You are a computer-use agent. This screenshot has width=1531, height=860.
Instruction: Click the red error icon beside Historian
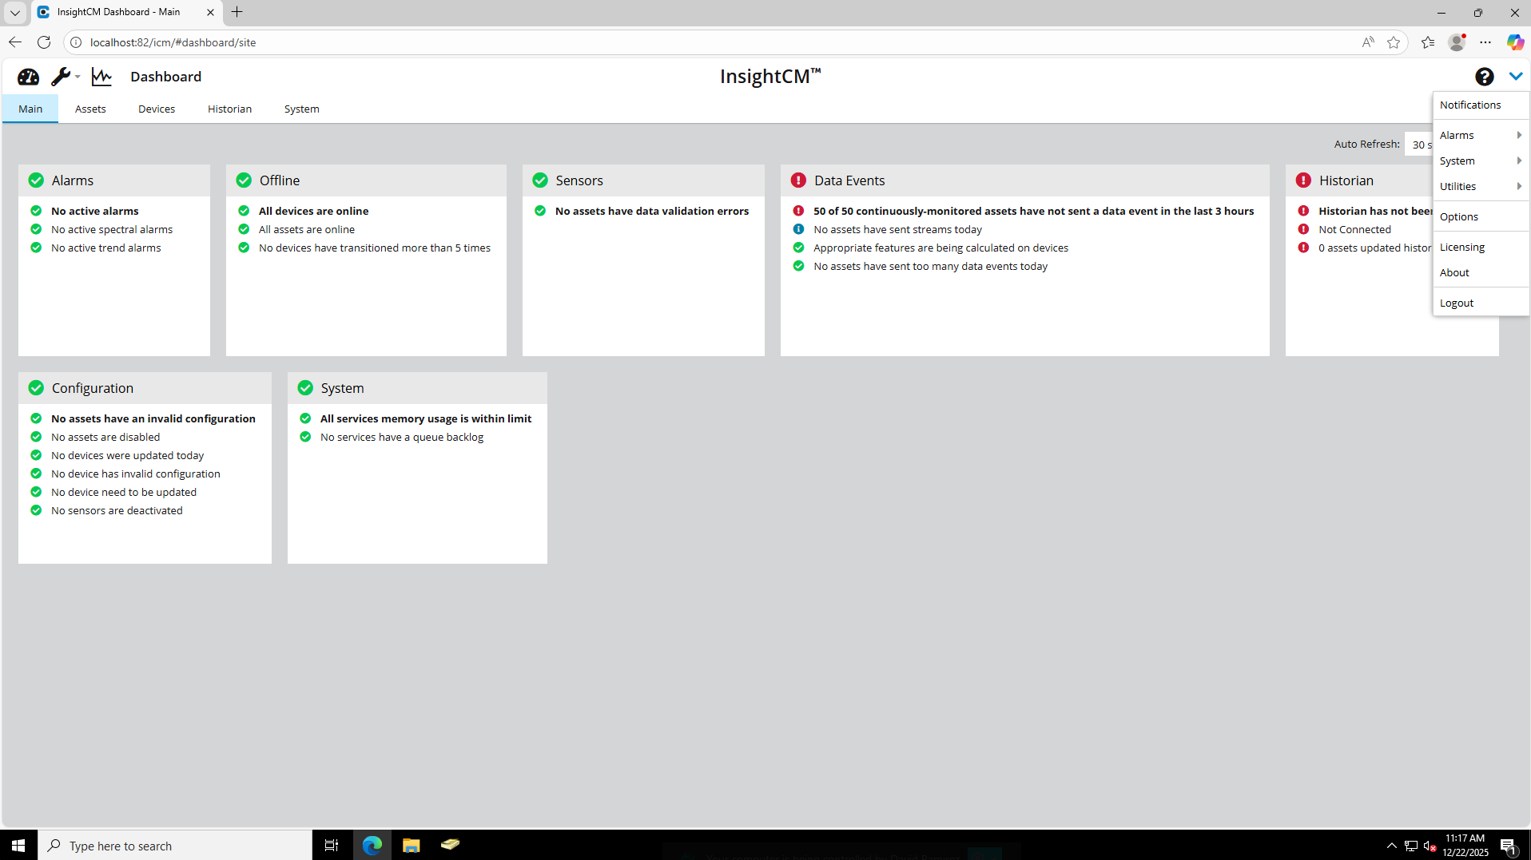point(1303,180)
